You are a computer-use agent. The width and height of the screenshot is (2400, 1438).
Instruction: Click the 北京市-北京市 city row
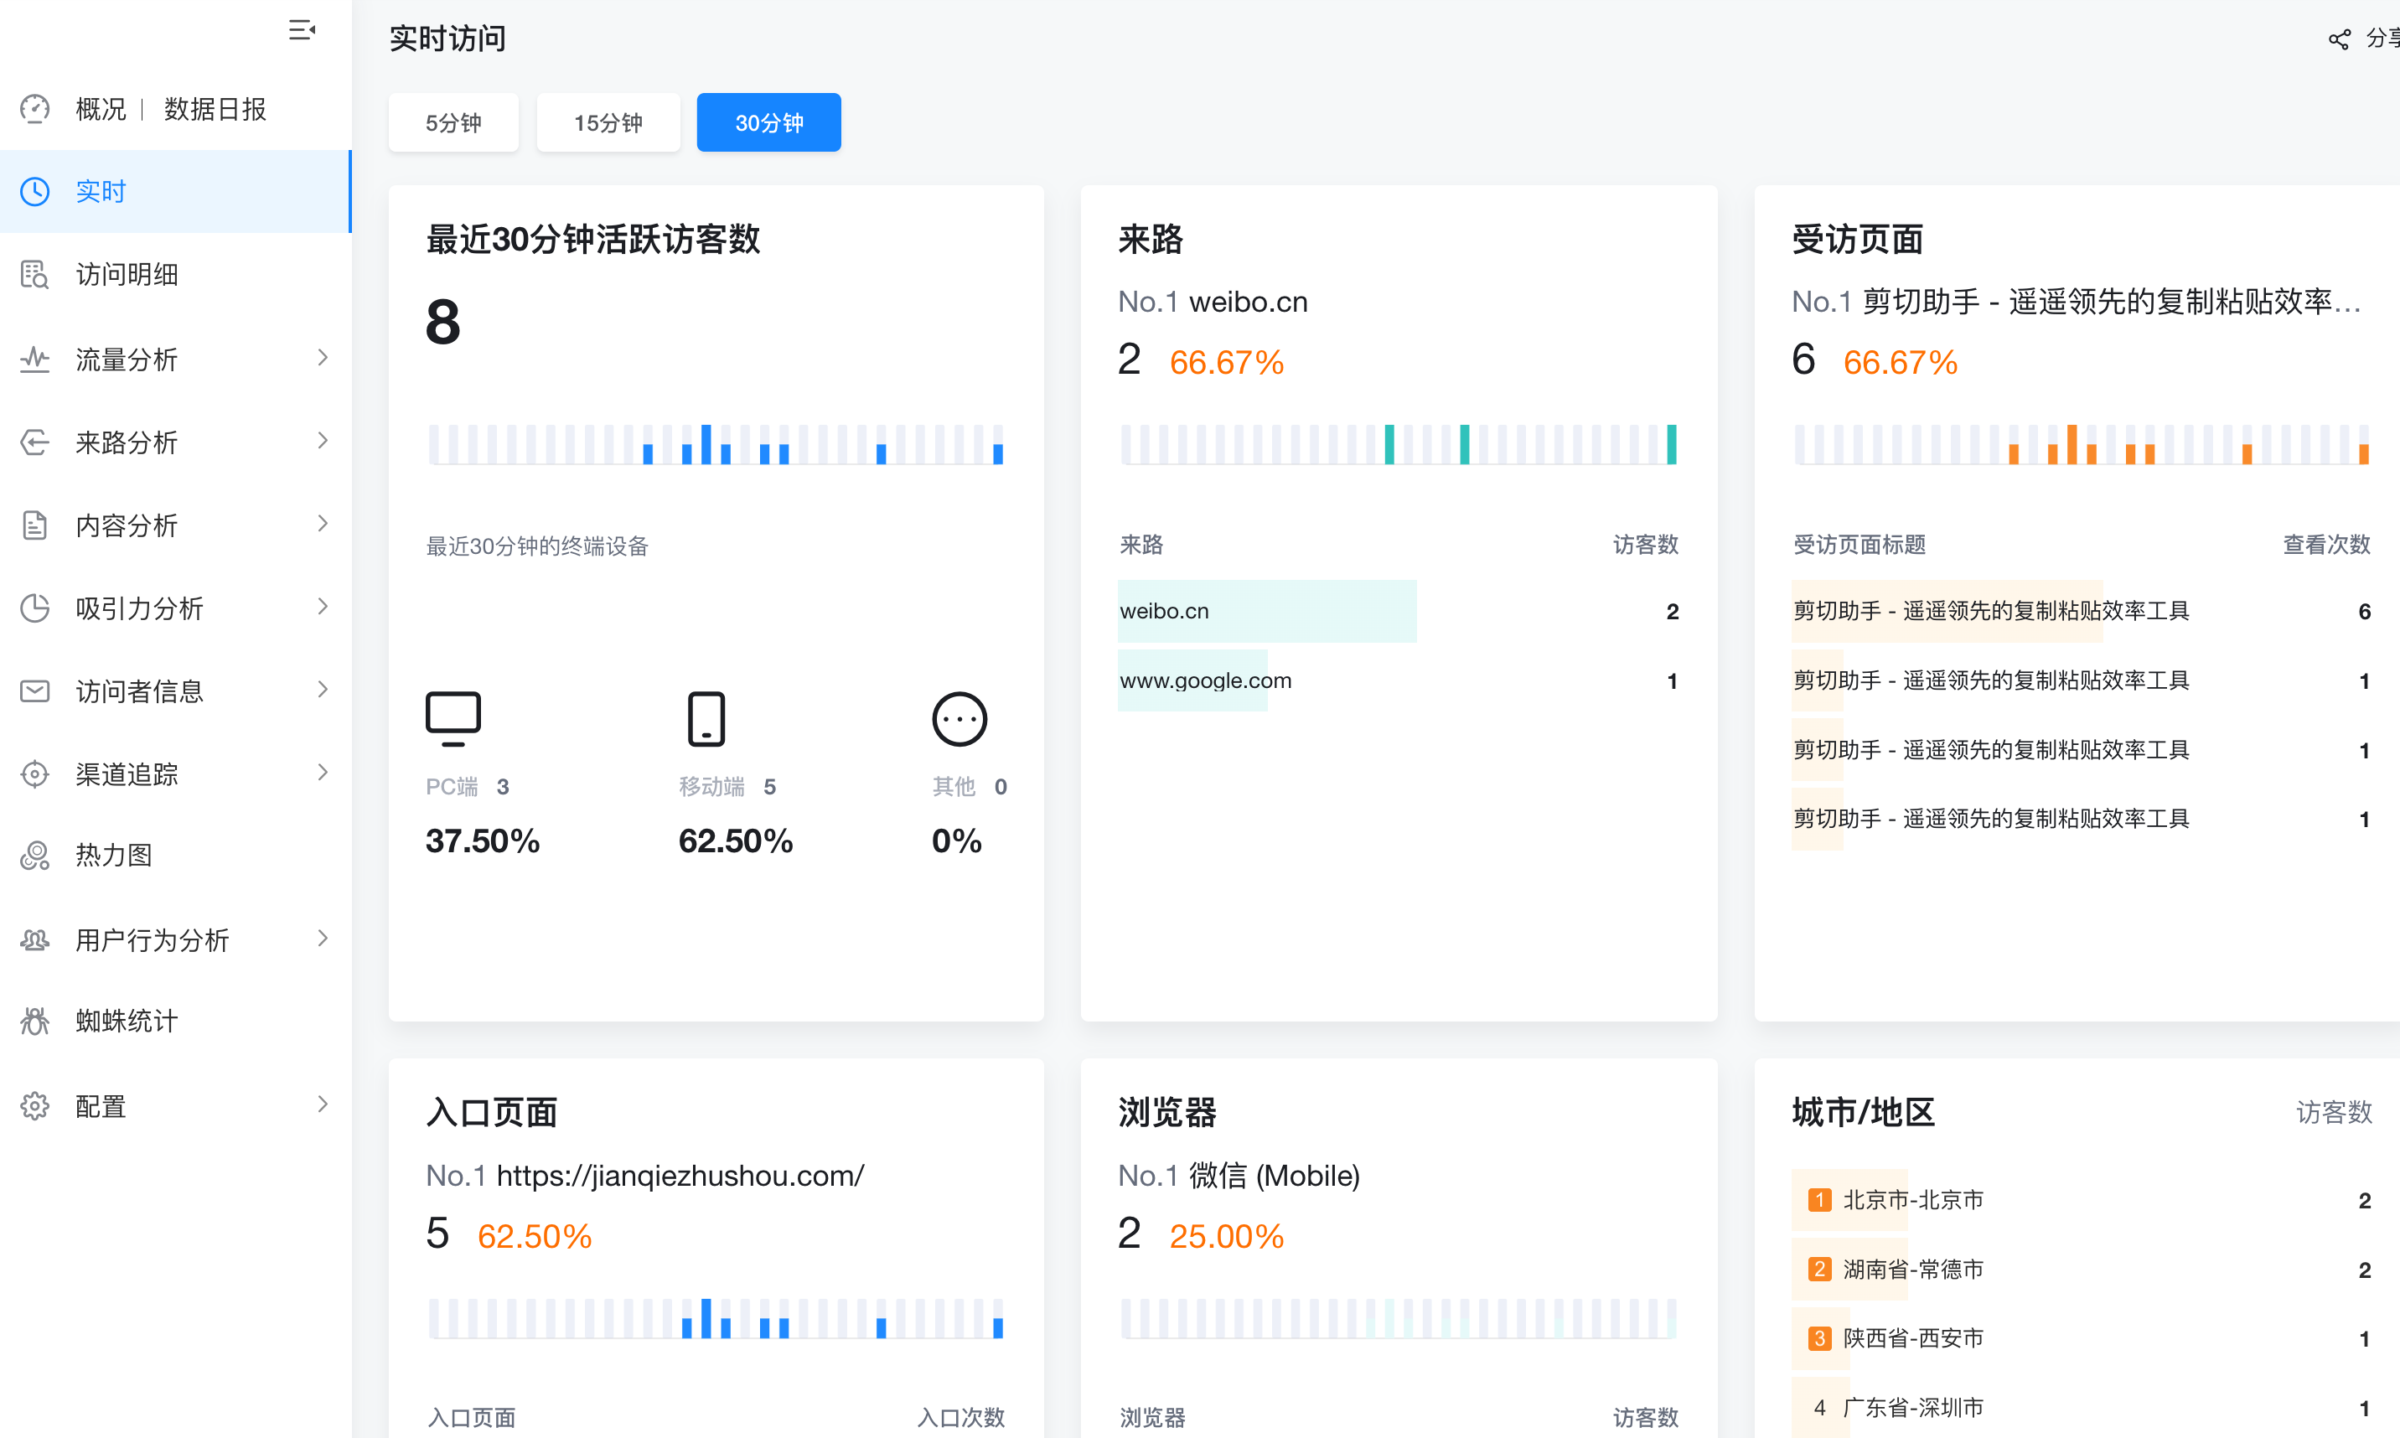[1912, 1200]
